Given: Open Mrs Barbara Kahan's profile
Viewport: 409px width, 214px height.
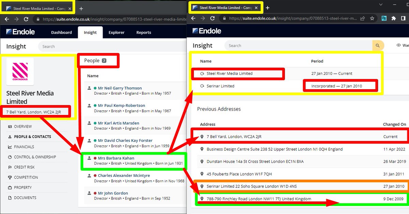Looking at the screenshot, I should coord(116,158).
